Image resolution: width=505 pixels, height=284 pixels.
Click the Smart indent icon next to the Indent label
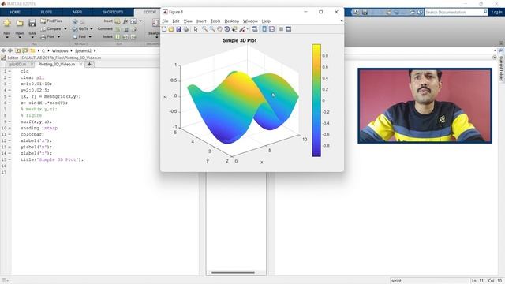point(118,37)
